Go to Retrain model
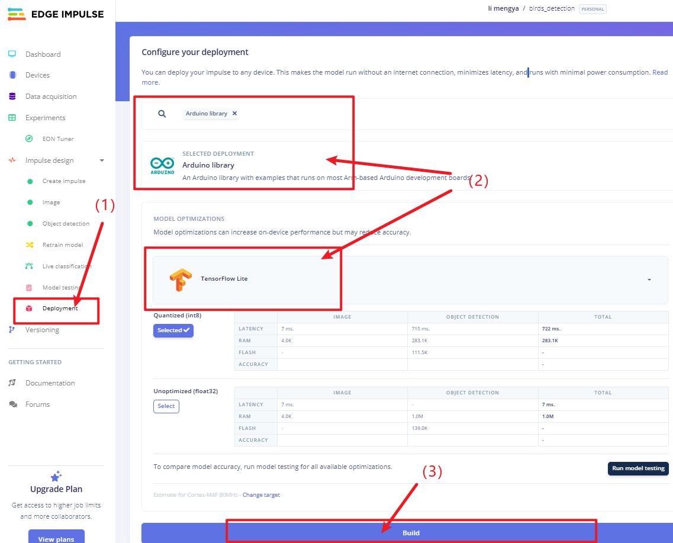 click(x=63, y=245)
